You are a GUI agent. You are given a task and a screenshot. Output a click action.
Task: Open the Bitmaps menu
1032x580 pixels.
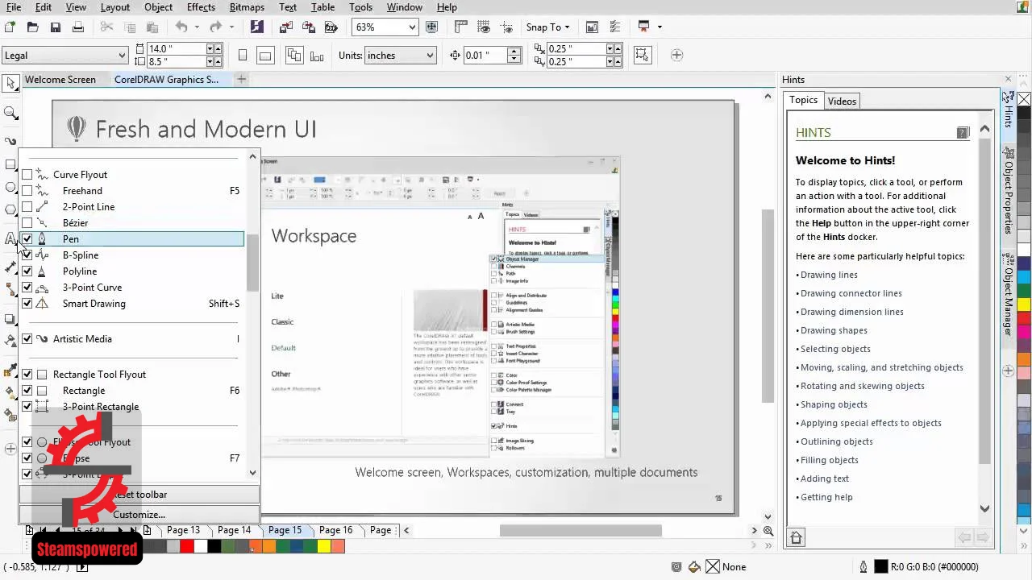pyautogui.click(x=247, y=7)
